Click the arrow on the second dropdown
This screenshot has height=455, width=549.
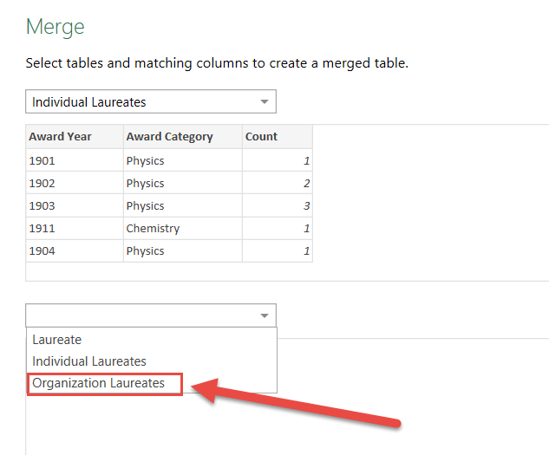265,316
